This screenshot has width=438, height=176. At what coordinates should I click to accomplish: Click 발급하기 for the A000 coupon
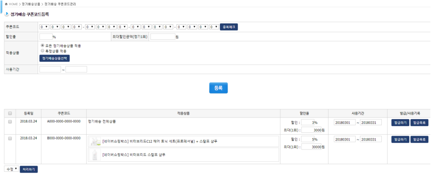point(400,123)
